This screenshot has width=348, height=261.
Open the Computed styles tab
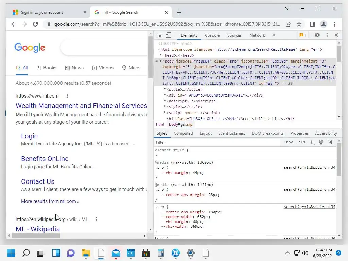tap(183, 133)
